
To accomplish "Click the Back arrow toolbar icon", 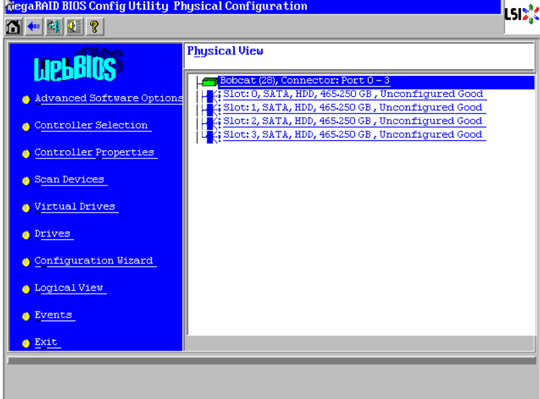I will tap(34, 26).
